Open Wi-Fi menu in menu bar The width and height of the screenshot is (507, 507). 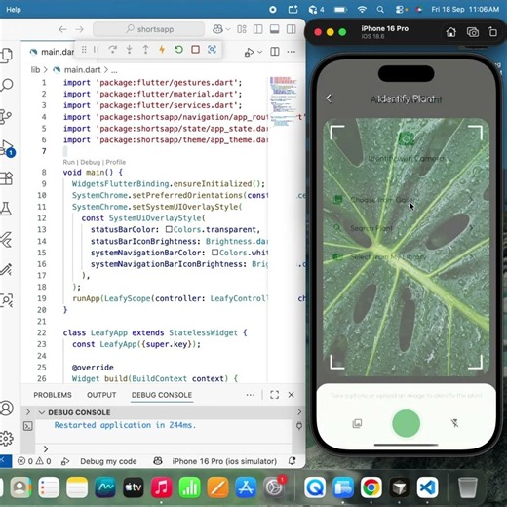(362, 10)
